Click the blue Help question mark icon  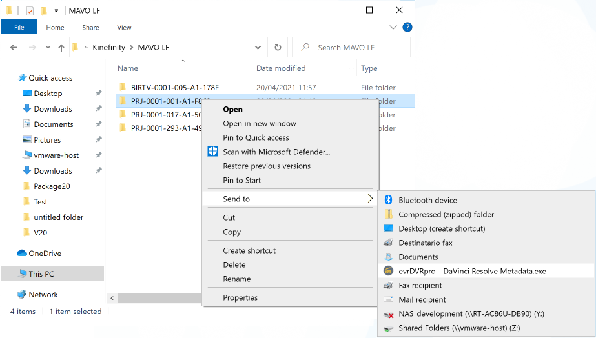point(407,27)
